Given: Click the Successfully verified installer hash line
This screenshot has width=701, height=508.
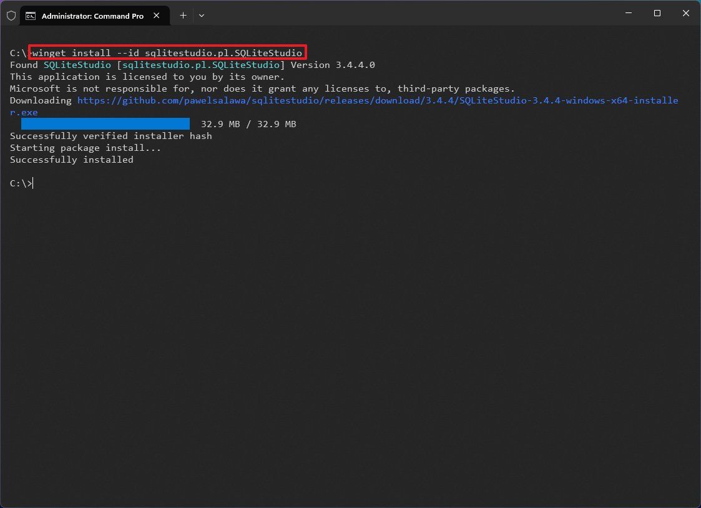Looking at the screenshot, I should click(111, 136).
